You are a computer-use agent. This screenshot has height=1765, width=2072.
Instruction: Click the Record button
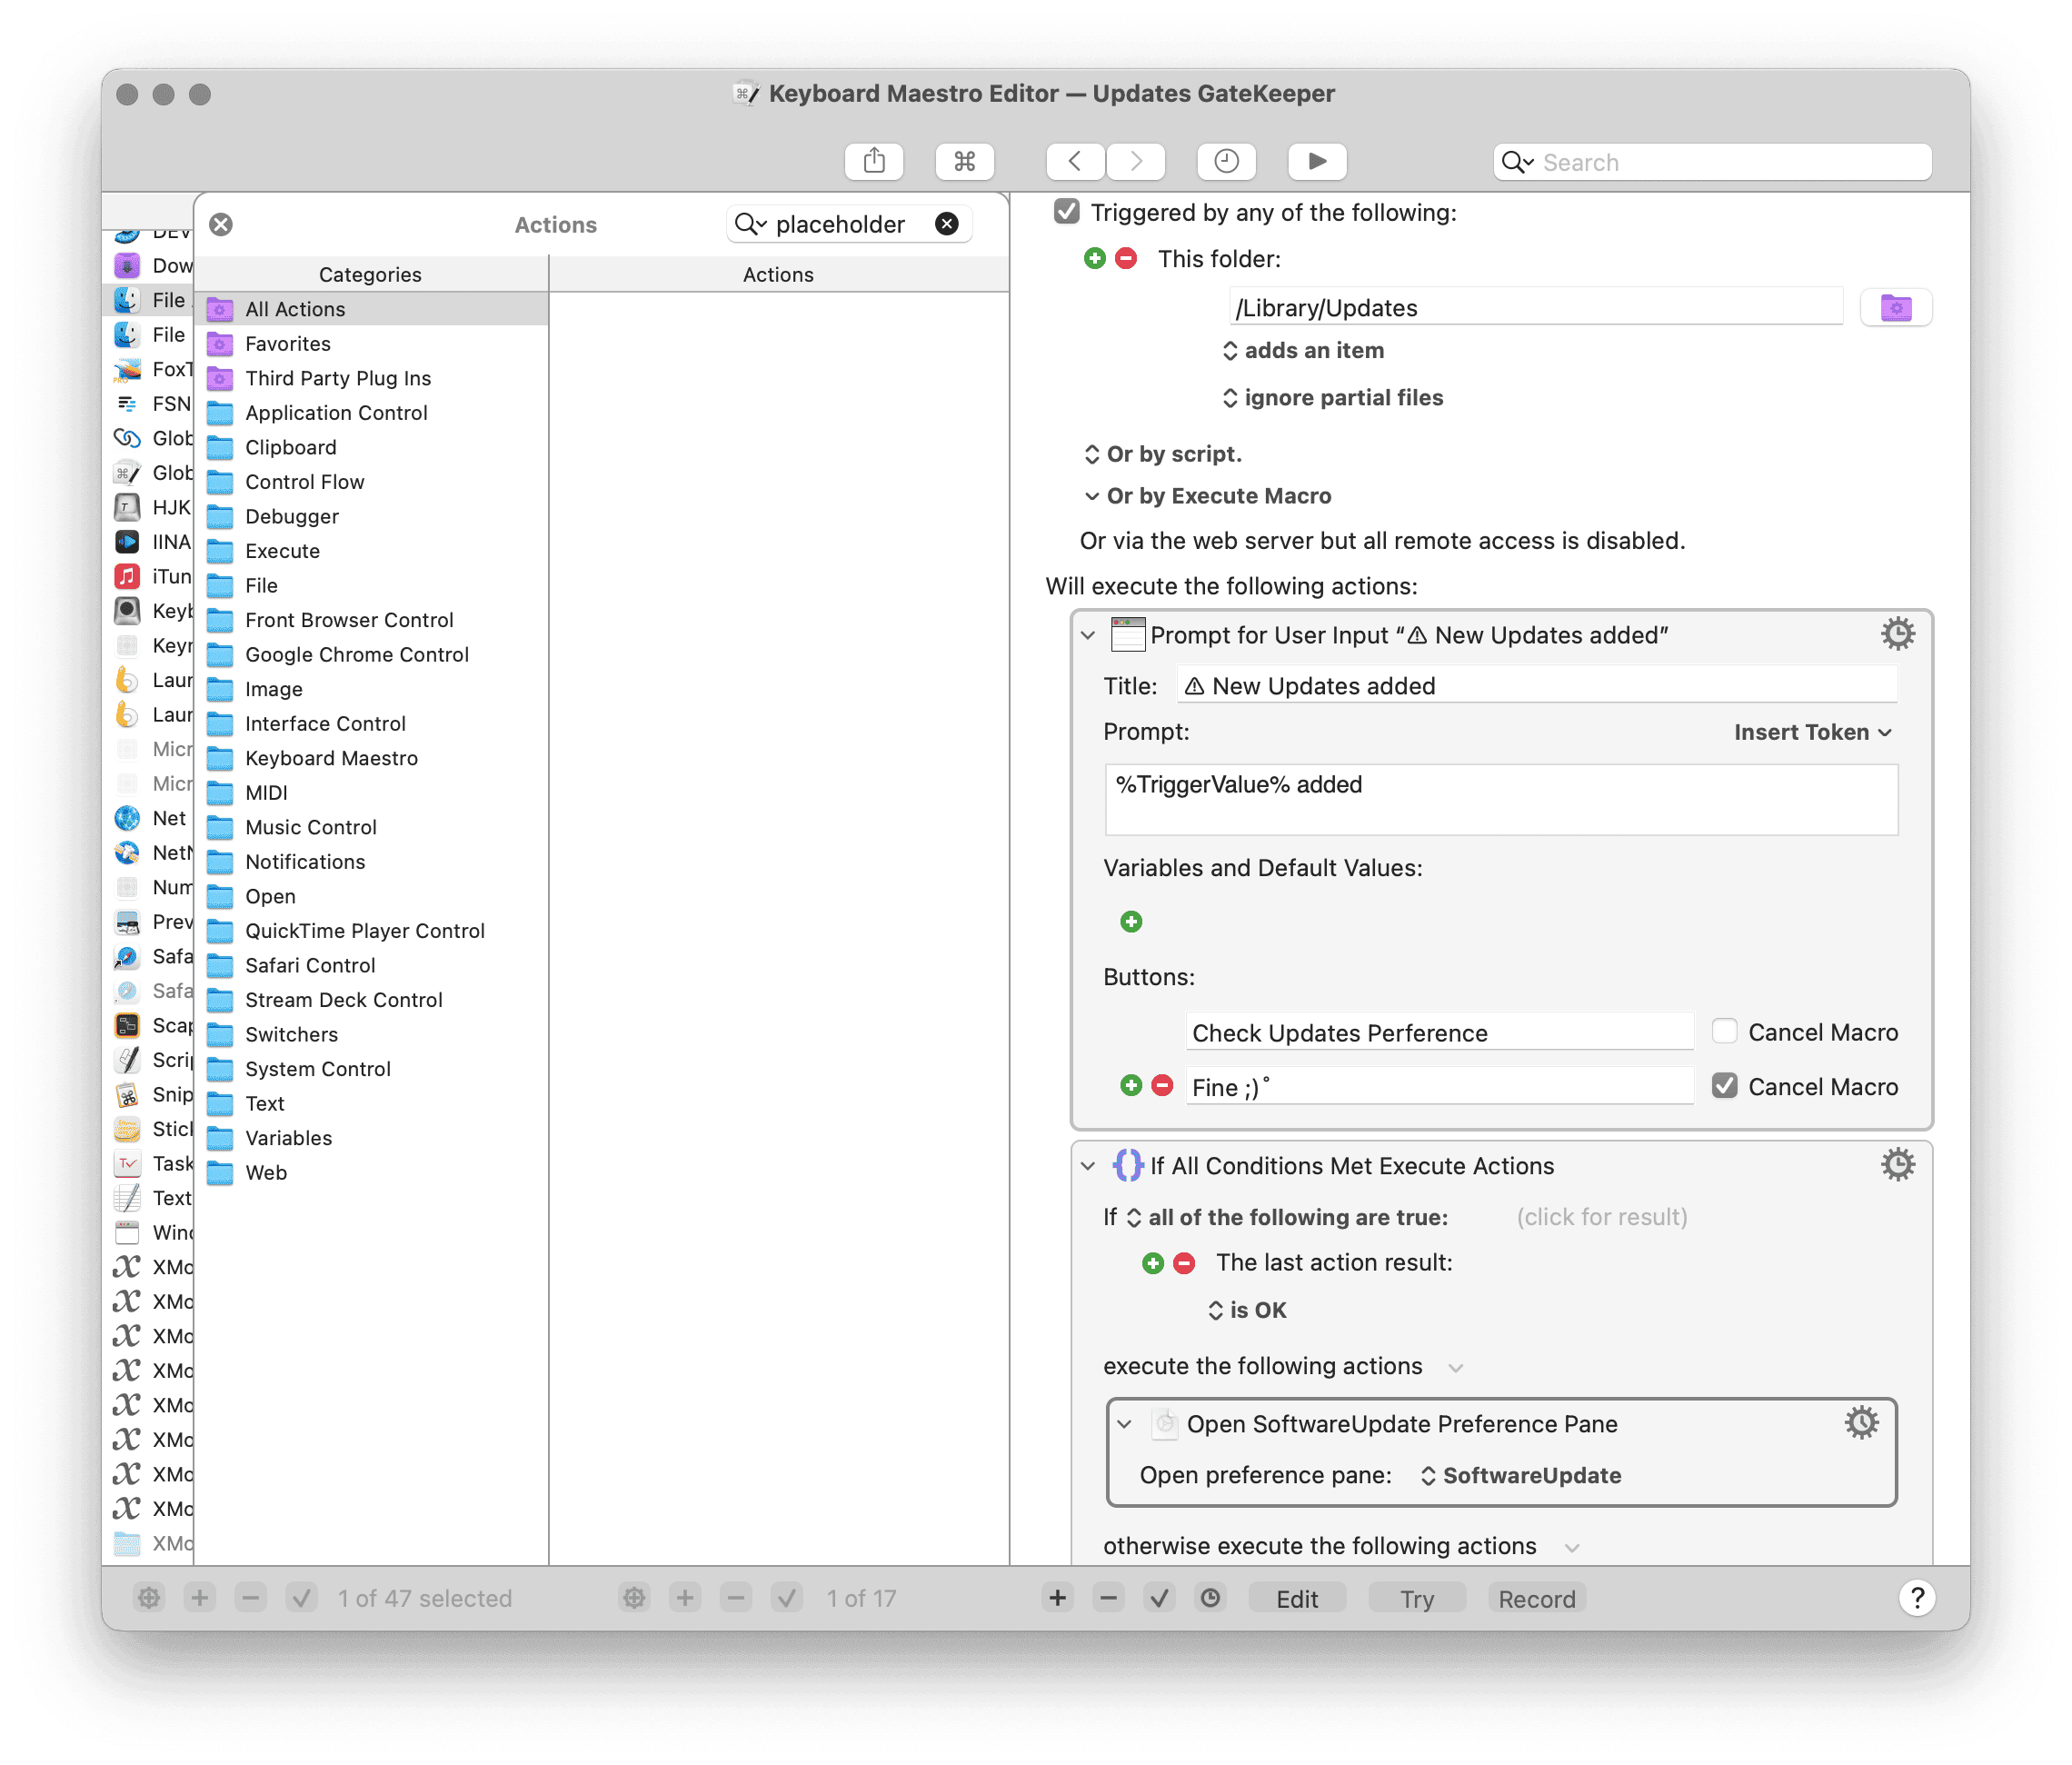[x=1536, y=1598]
